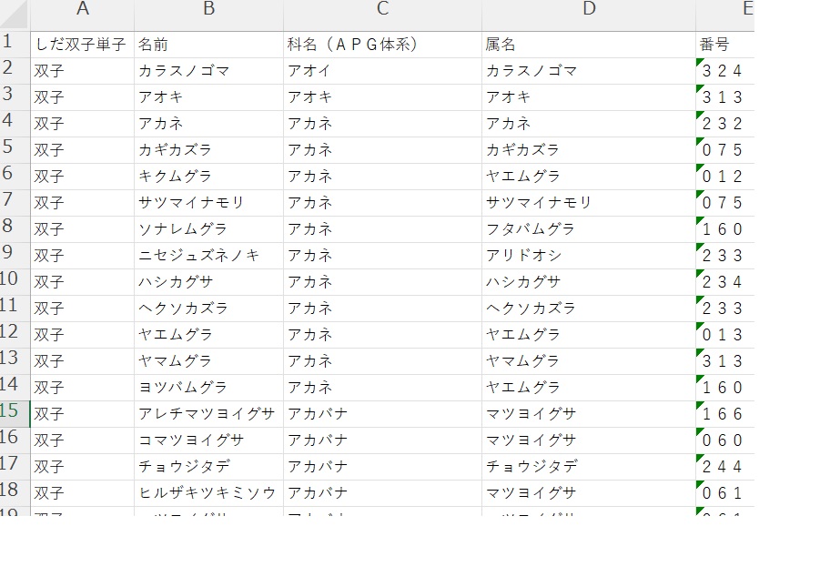Select the 属名 header cell
This screenshot has height=587, width=830.
click(x=589, y=45)
